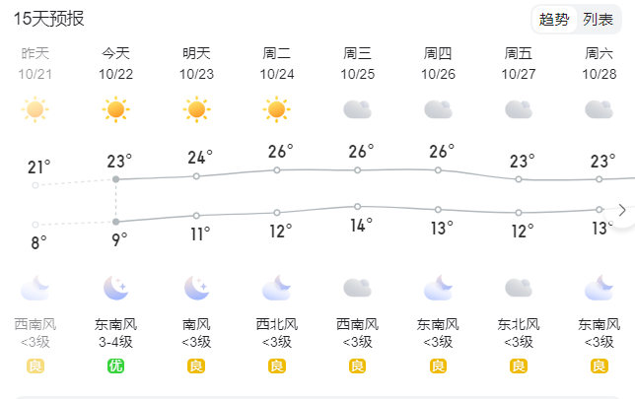This screenshot has height=399, width=635.
Task: Switch to the 列表 list view
Action: point(599,19)
